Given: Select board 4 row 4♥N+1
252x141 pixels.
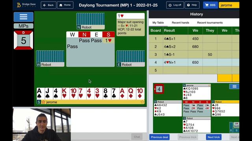Looking at the screenshot, I should click(194, 62).
